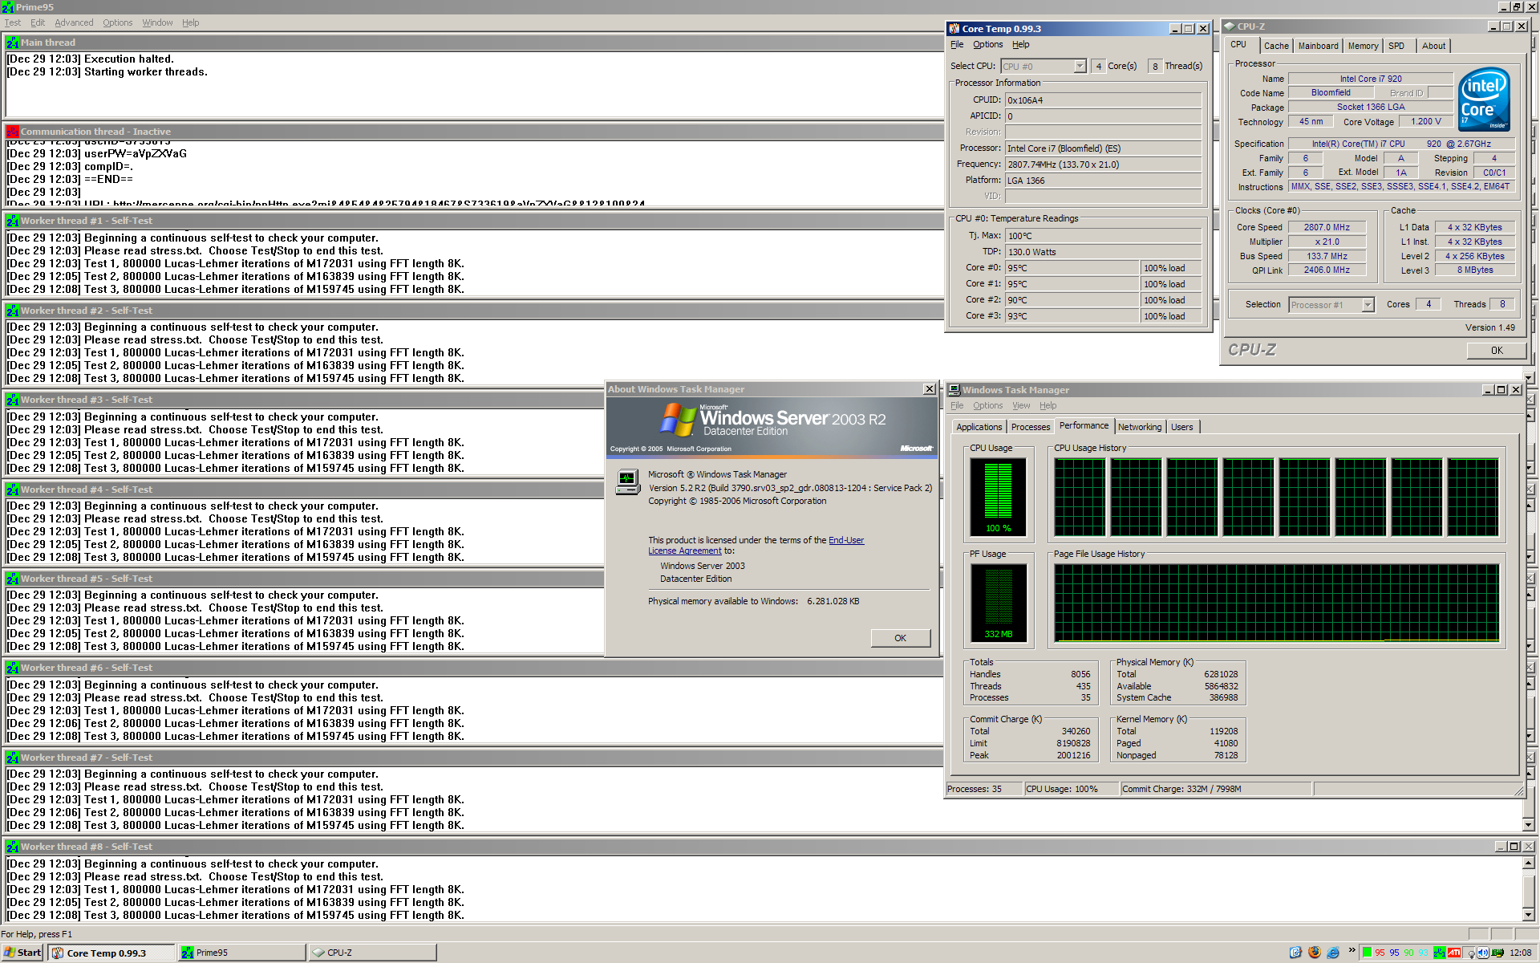
Task: Click the Core #0 temperature reading 95°C
Action: tap(1072, 268)
